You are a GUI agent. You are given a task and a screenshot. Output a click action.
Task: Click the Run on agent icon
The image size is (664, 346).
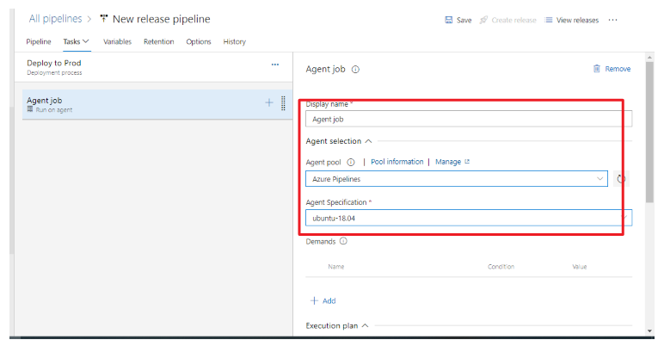(29, 109)
